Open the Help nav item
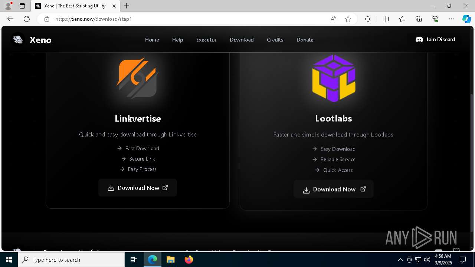The image size is (475, 267). tap(177, 40)
